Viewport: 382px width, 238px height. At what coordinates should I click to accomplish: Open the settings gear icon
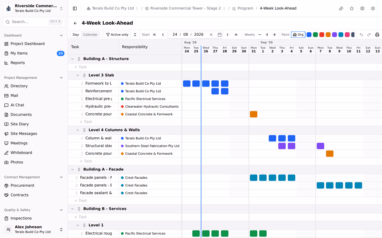point(373,8)
